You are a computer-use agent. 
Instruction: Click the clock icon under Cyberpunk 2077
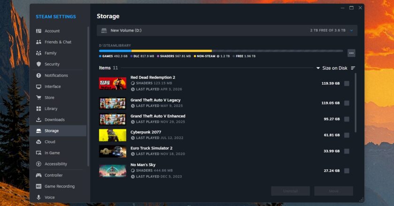[133, 138]
